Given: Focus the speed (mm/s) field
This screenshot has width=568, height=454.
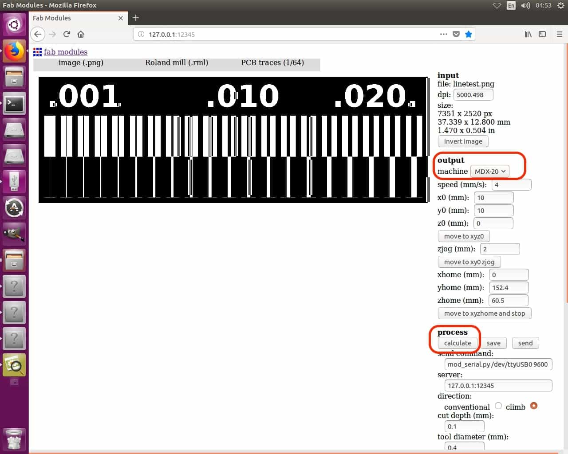Looking at the screenshot, I should 511,185.
